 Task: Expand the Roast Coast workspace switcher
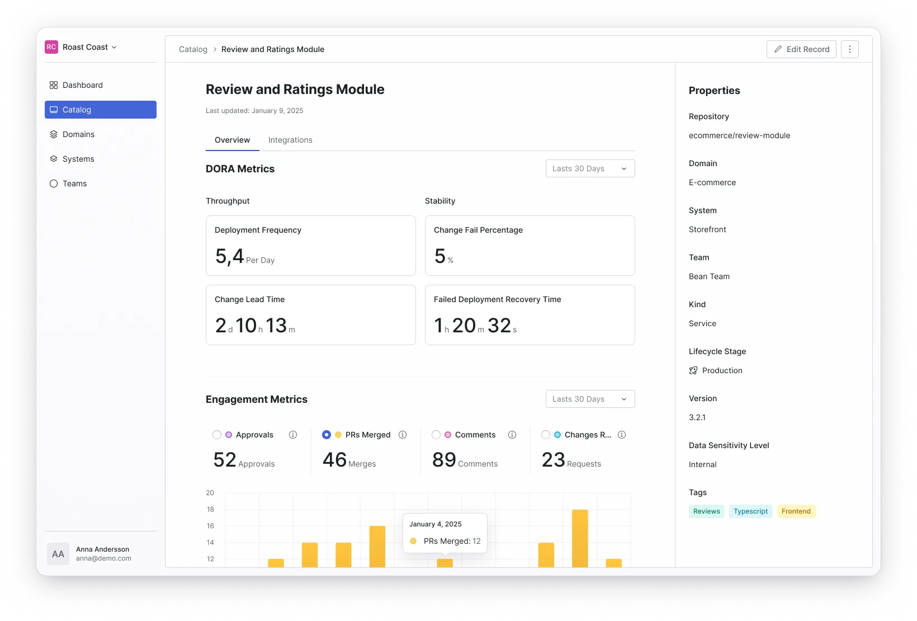coord(89,47)
